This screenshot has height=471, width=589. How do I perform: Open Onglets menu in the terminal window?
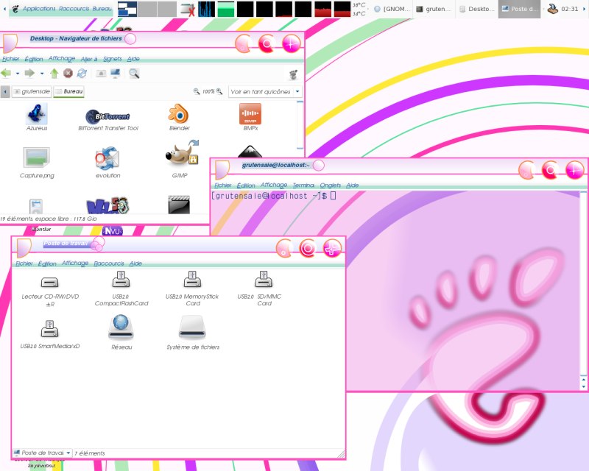[330, 185]
